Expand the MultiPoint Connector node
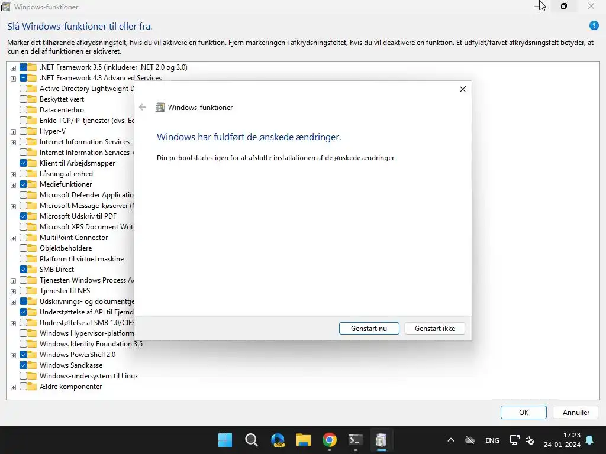Image resolution: width=606 pixels, height=454 pixels. [x=13, y=238]
